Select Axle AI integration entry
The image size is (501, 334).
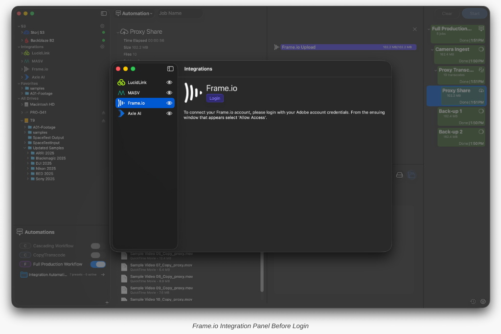coord(135,113)
